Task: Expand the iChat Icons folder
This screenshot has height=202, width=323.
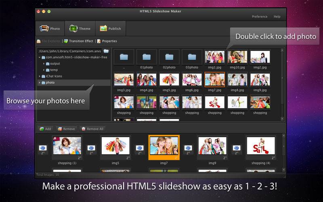Action: pos(40,76)
